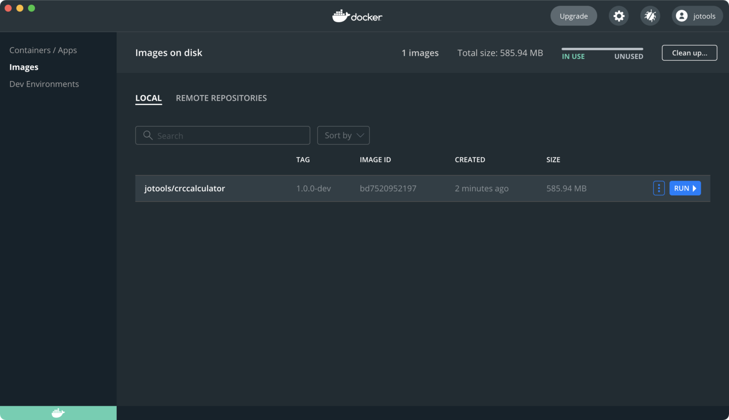
Task: Select the Images sidebar entry
Action: [24, 67]
